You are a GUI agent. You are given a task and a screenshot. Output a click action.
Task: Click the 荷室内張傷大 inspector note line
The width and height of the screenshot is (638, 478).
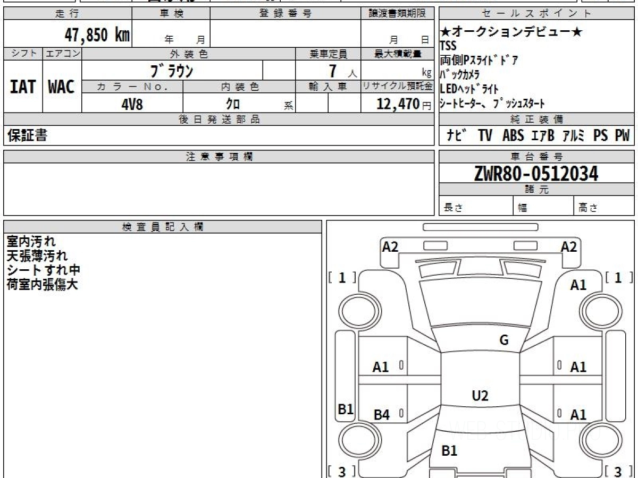[42, 285]
